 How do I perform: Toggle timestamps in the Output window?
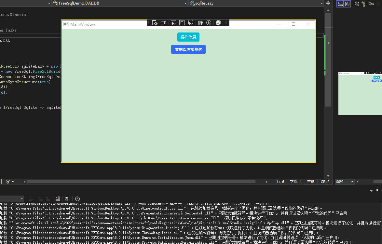tap(77, 199)
